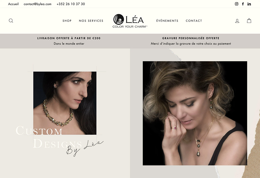Select the Livraison offerte announcement
260x178 pixels.
tap(69, 41)
